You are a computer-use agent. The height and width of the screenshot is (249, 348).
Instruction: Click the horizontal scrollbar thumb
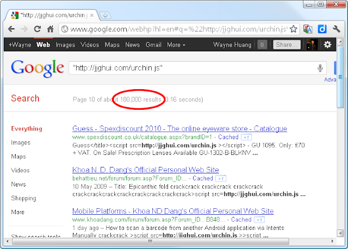[151, 241]
